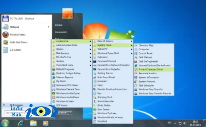Screen dimensions: 206x127
Task: Open Windows Explorer folder on taskbar
Action: click(33, 123)
